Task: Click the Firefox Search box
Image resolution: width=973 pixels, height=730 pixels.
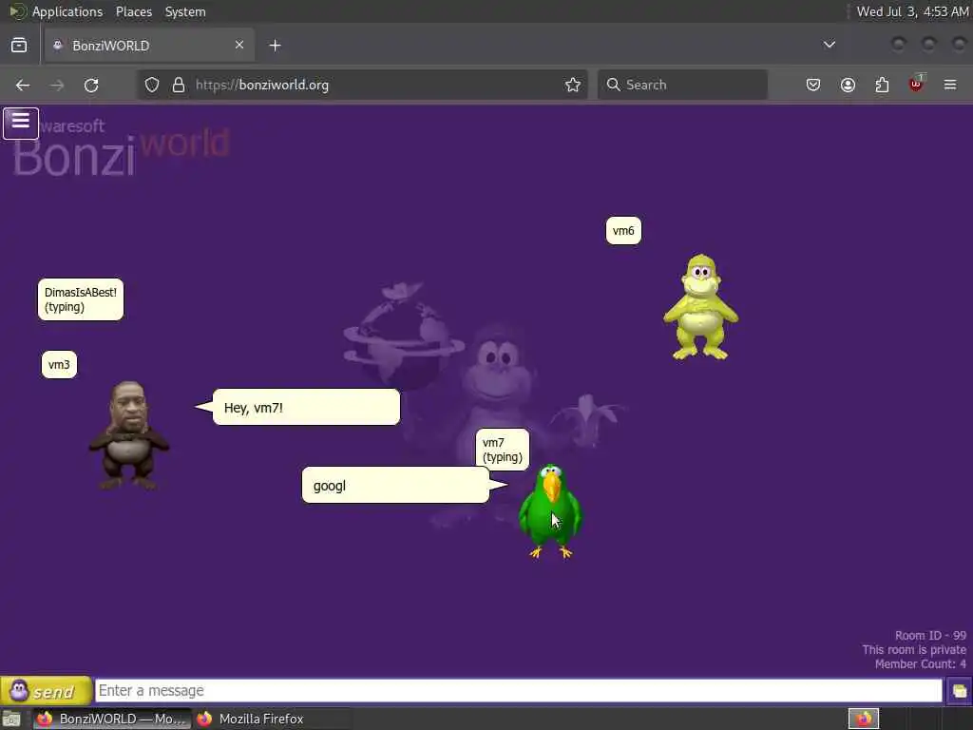Action: [682, 85]
